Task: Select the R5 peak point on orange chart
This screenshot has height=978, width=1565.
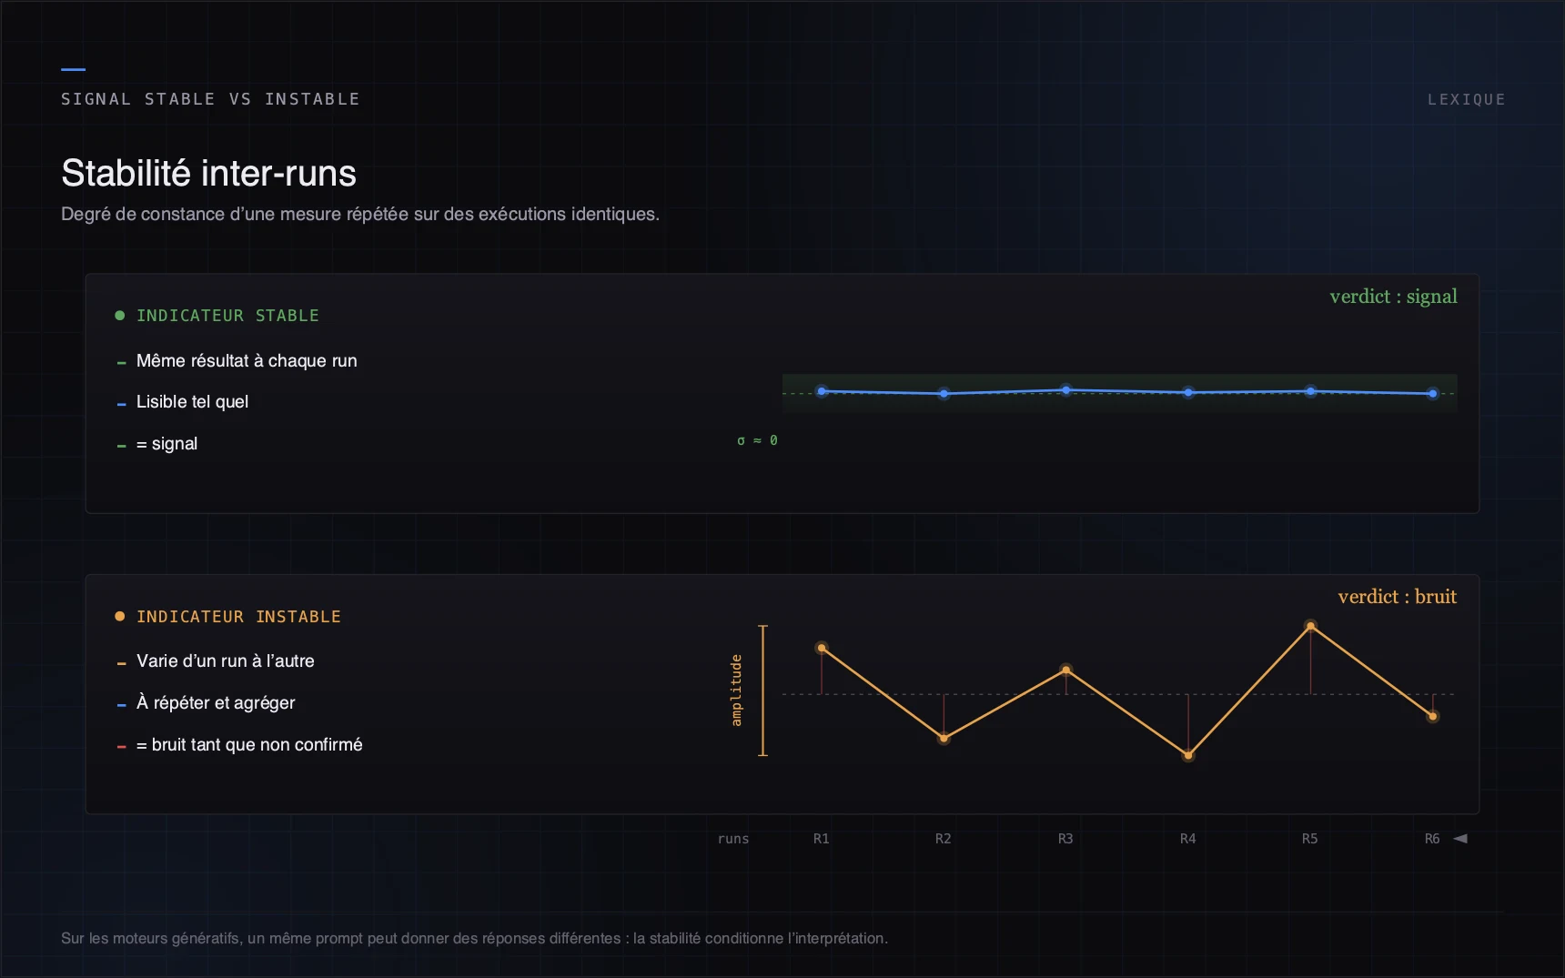Action: [x=1310, y=626]
